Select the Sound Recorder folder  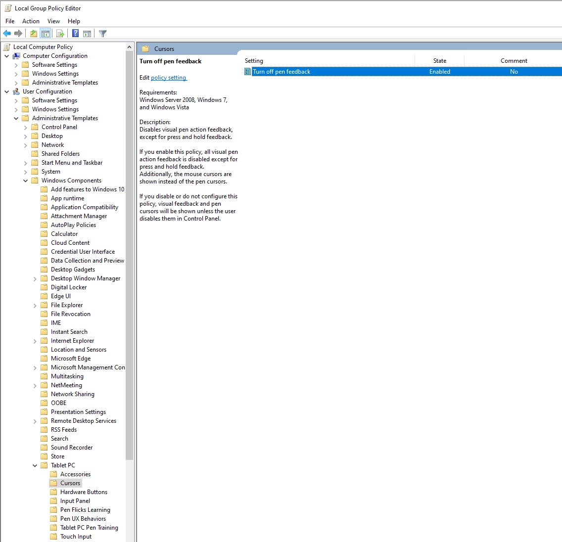coord(72,448)
